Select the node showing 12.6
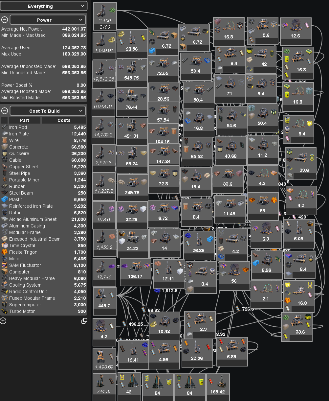 (x=296, y=31)
